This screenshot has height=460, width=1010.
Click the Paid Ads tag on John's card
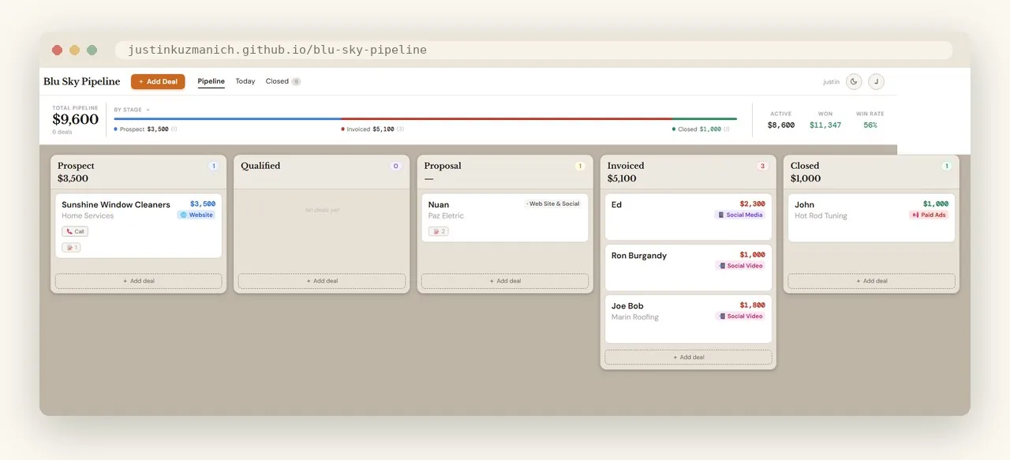[929, 215]
